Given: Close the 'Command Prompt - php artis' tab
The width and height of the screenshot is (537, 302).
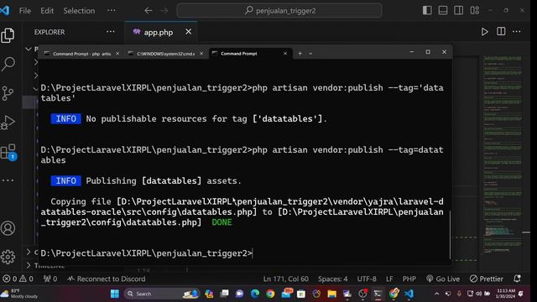Looking at the screenshot, I should (117, 54).
